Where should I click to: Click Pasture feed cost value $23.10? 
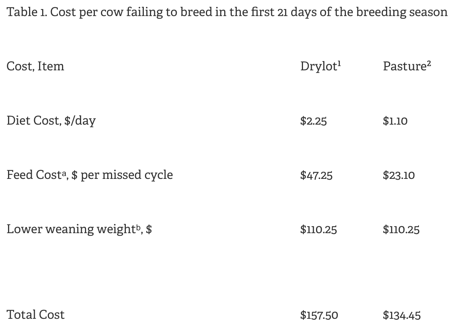click(x=399, y=176)
